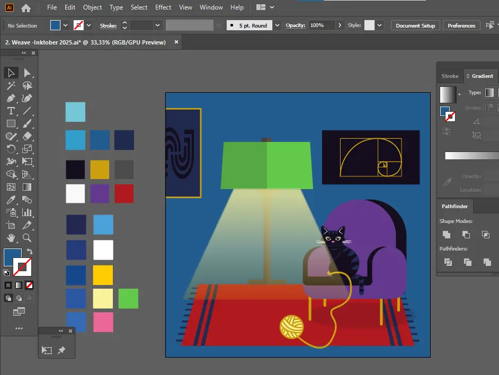Click Pathfinder Unite shape mode
499x375 pixels.
[x=447, y=235]
